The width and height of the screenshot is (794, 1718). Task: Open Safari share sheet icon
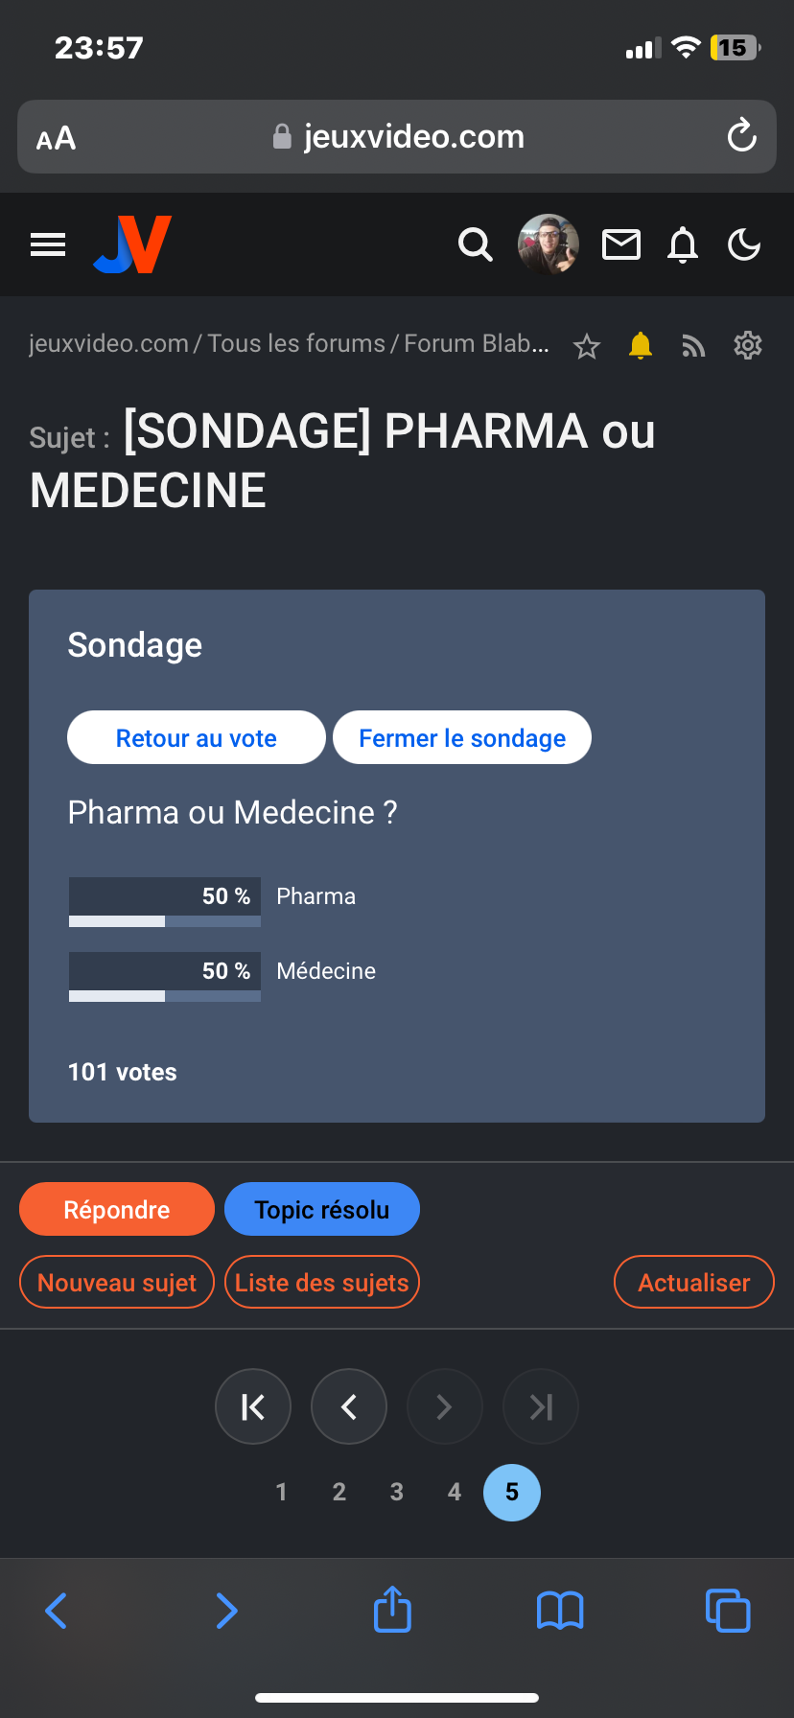[x=392, y=1610]
